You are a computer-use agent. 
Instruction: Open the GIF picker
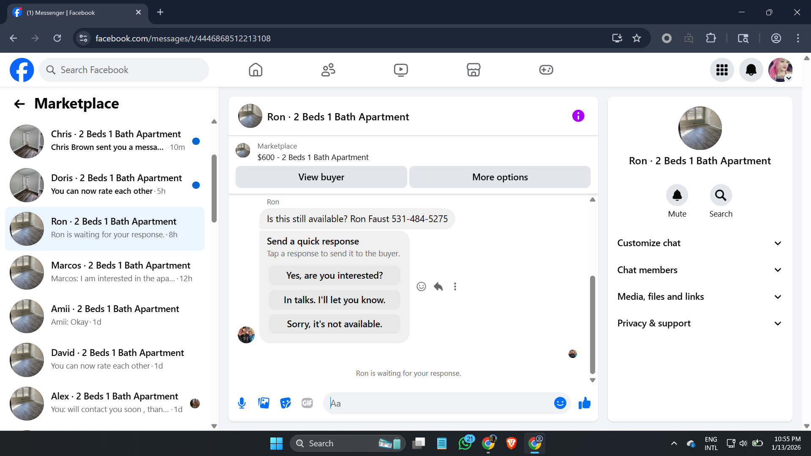[307, 403]
